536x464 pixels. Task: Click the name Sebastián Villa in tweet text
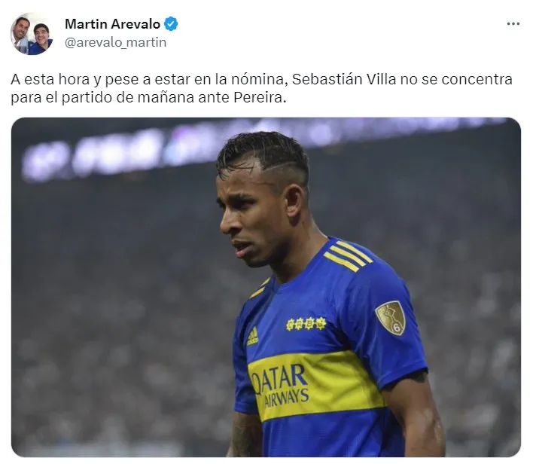click(x=344, y=79)
